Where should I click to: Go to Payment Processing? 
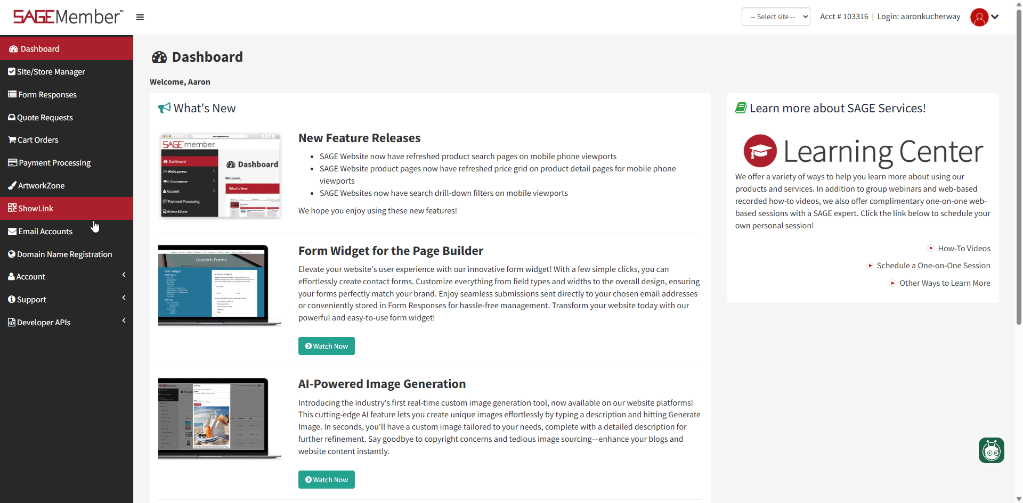pyautogui.click(x=53, y=162)
